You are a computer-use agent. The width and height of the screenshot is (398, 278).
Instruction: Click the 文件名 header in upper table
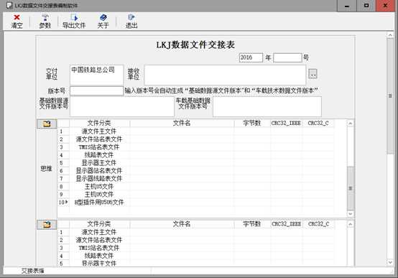[182, 123]
